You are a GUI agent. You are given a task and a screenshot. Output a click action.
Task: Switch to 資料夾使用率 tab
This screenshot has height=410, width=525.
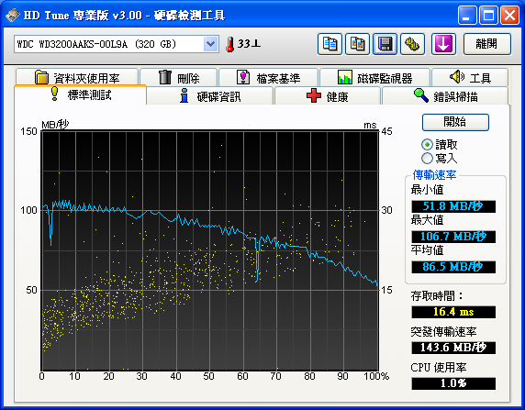77,77
